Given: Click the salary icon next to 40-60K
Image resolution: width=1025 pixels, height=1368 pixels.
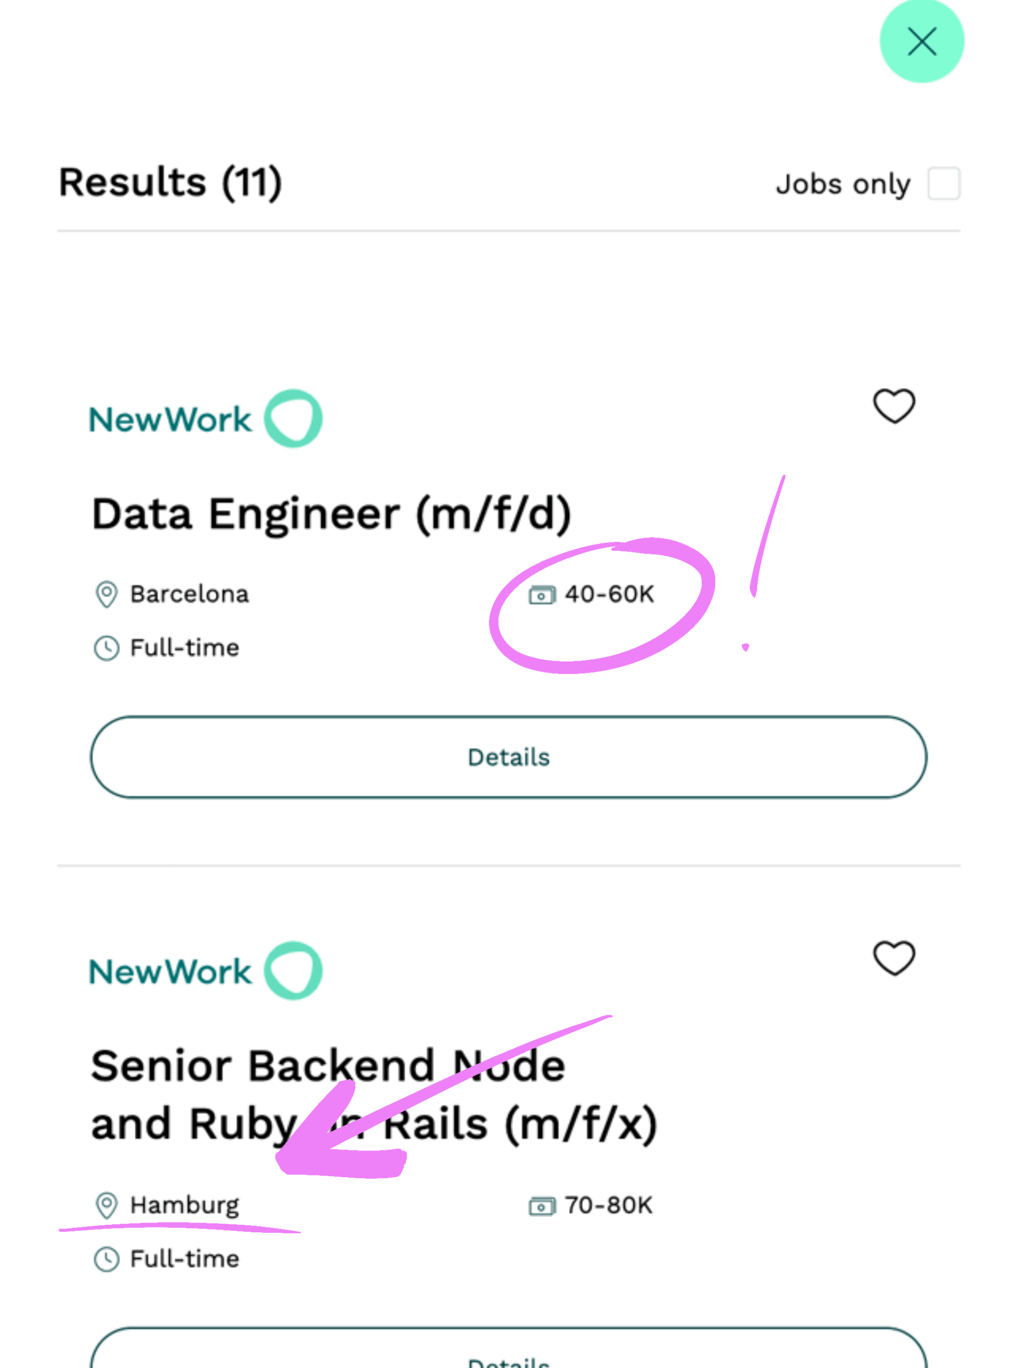Looking at the screenshot, I should click(542, 595).
